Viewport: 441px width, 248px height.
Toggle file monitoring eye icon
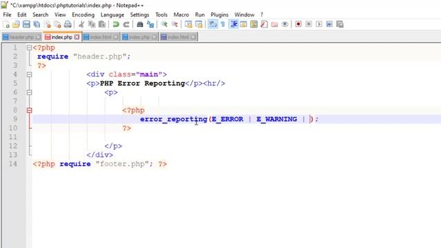285,25
